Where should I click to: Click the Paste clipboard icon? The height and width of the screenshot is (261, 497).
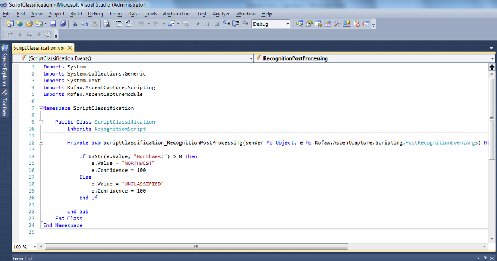[94, 24]
